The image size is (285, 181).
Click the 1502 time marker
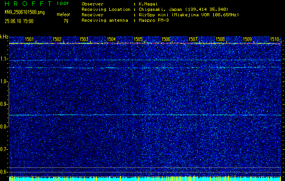57,39
